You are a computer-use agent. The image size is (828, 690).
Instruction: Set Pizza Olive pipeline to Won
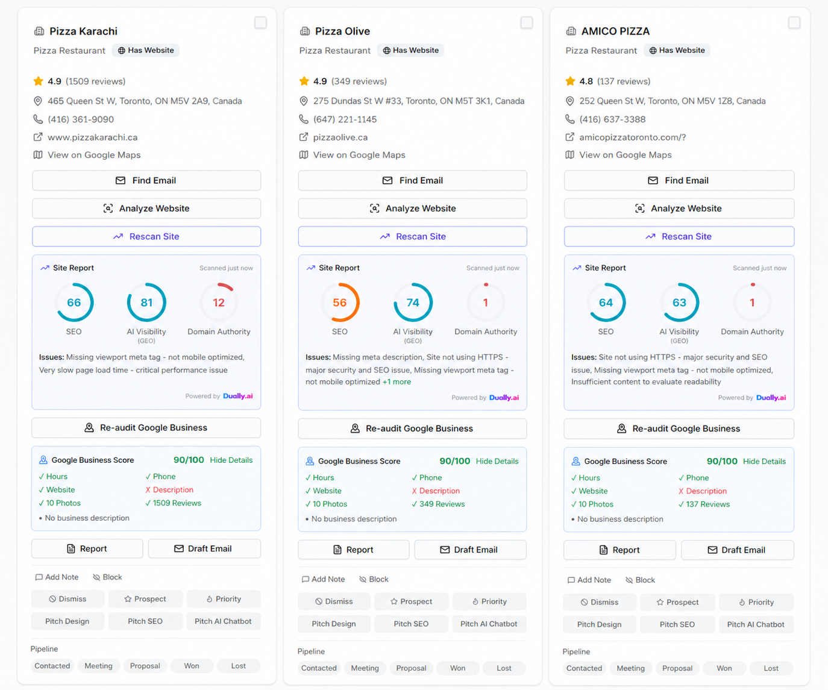tap(457, 668)
